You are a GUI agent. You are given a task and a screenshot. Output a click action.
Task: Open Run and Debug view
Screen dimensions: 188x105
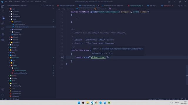(3, 23)
